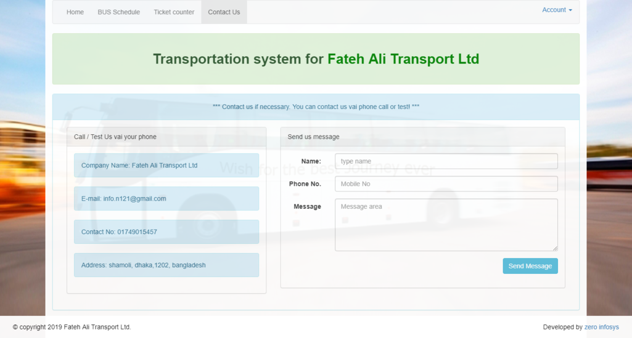
Task: Select the Company Name info box
Action: 166,166
